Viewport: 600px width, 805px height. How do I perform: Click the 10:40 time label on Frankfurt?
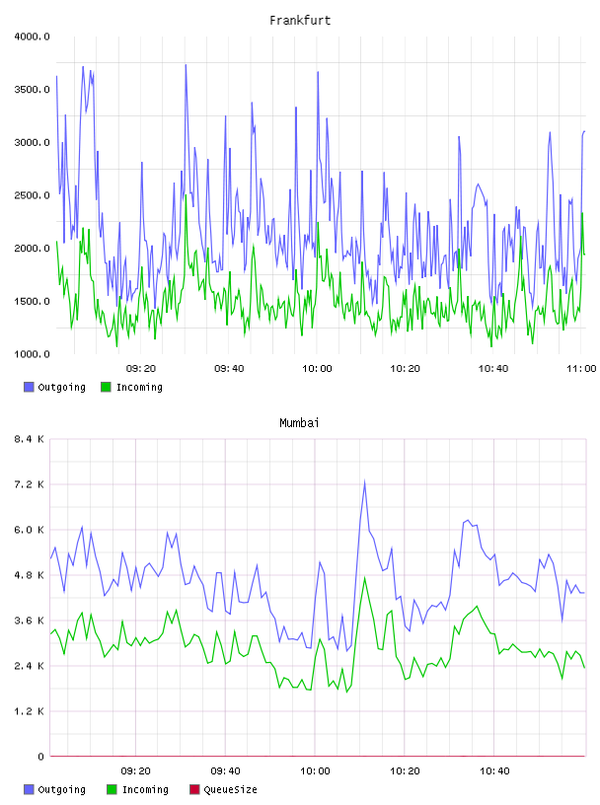[x=493, y=368]
